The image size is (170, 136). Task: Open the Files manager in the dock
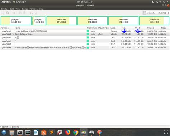tap(12, 132)
